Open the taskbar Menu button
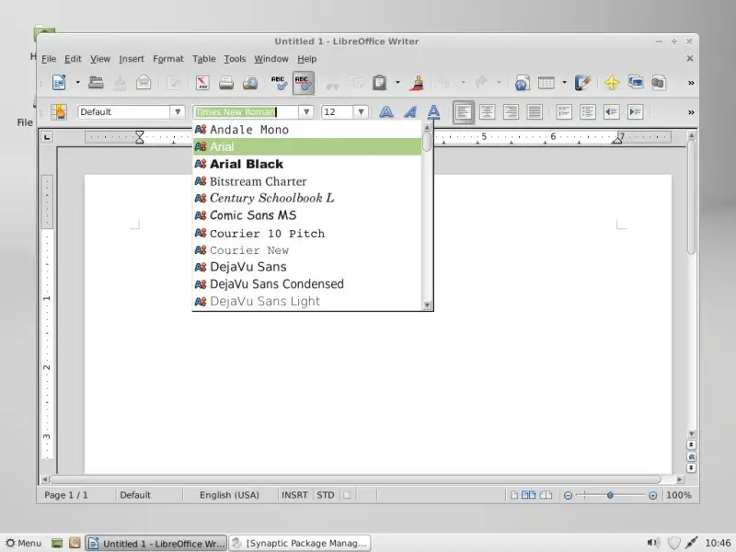The image size is (736, 552). point(24,543)
